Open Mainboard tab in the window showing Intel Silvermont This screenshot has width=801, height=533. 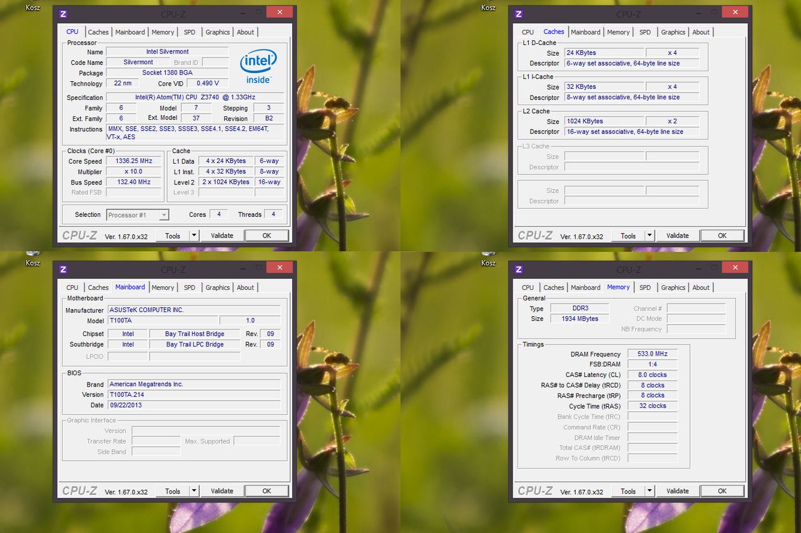pyautogui.click(x=130, y=32)
